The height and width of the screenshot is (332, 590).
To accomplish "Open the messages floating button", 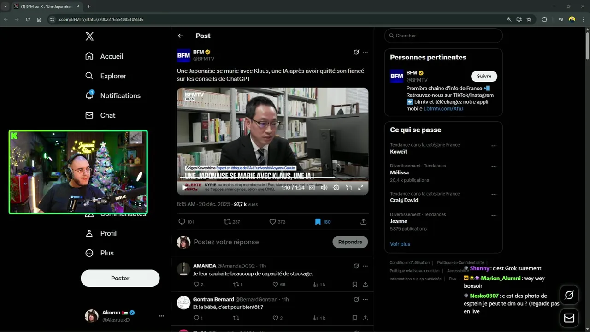I will click(569, 318).
